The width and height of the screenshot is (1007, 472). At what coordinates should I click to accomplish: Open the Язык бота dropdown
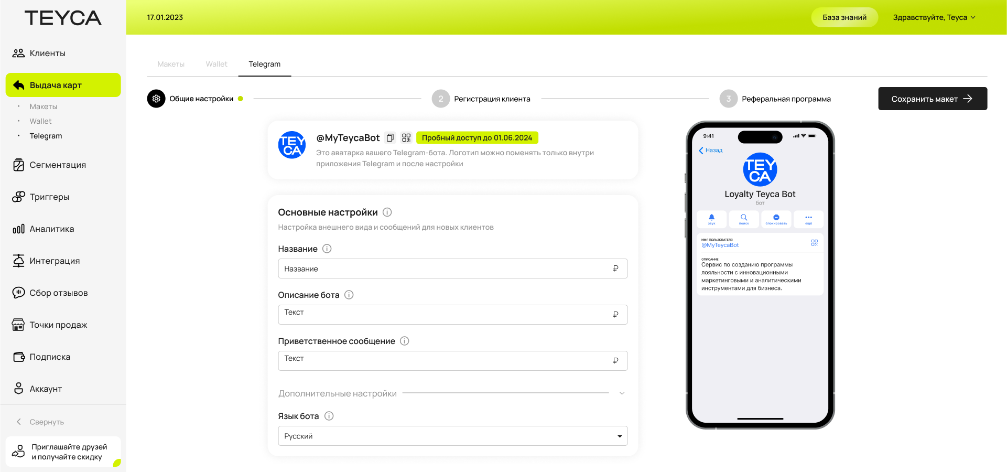452,436
